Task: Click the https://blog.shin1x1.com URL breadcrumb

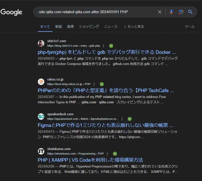Action: coord(74,46)
